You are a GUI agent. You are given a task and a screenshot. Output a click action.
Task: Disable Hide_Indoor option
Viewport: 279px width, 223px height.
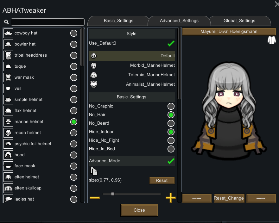point(171,132)
